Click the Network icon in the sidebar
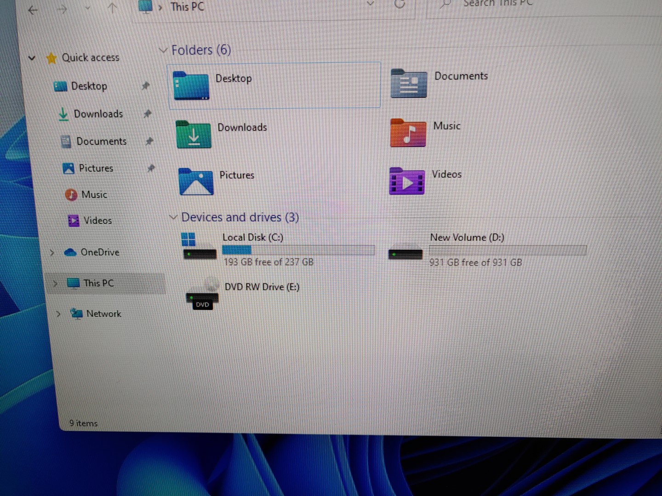Screen dimensions: 662x496 [x=76, y=314]
